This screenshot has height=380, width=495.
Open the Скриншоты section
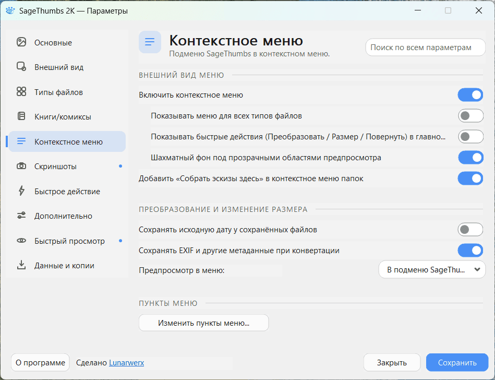point(67,166)
